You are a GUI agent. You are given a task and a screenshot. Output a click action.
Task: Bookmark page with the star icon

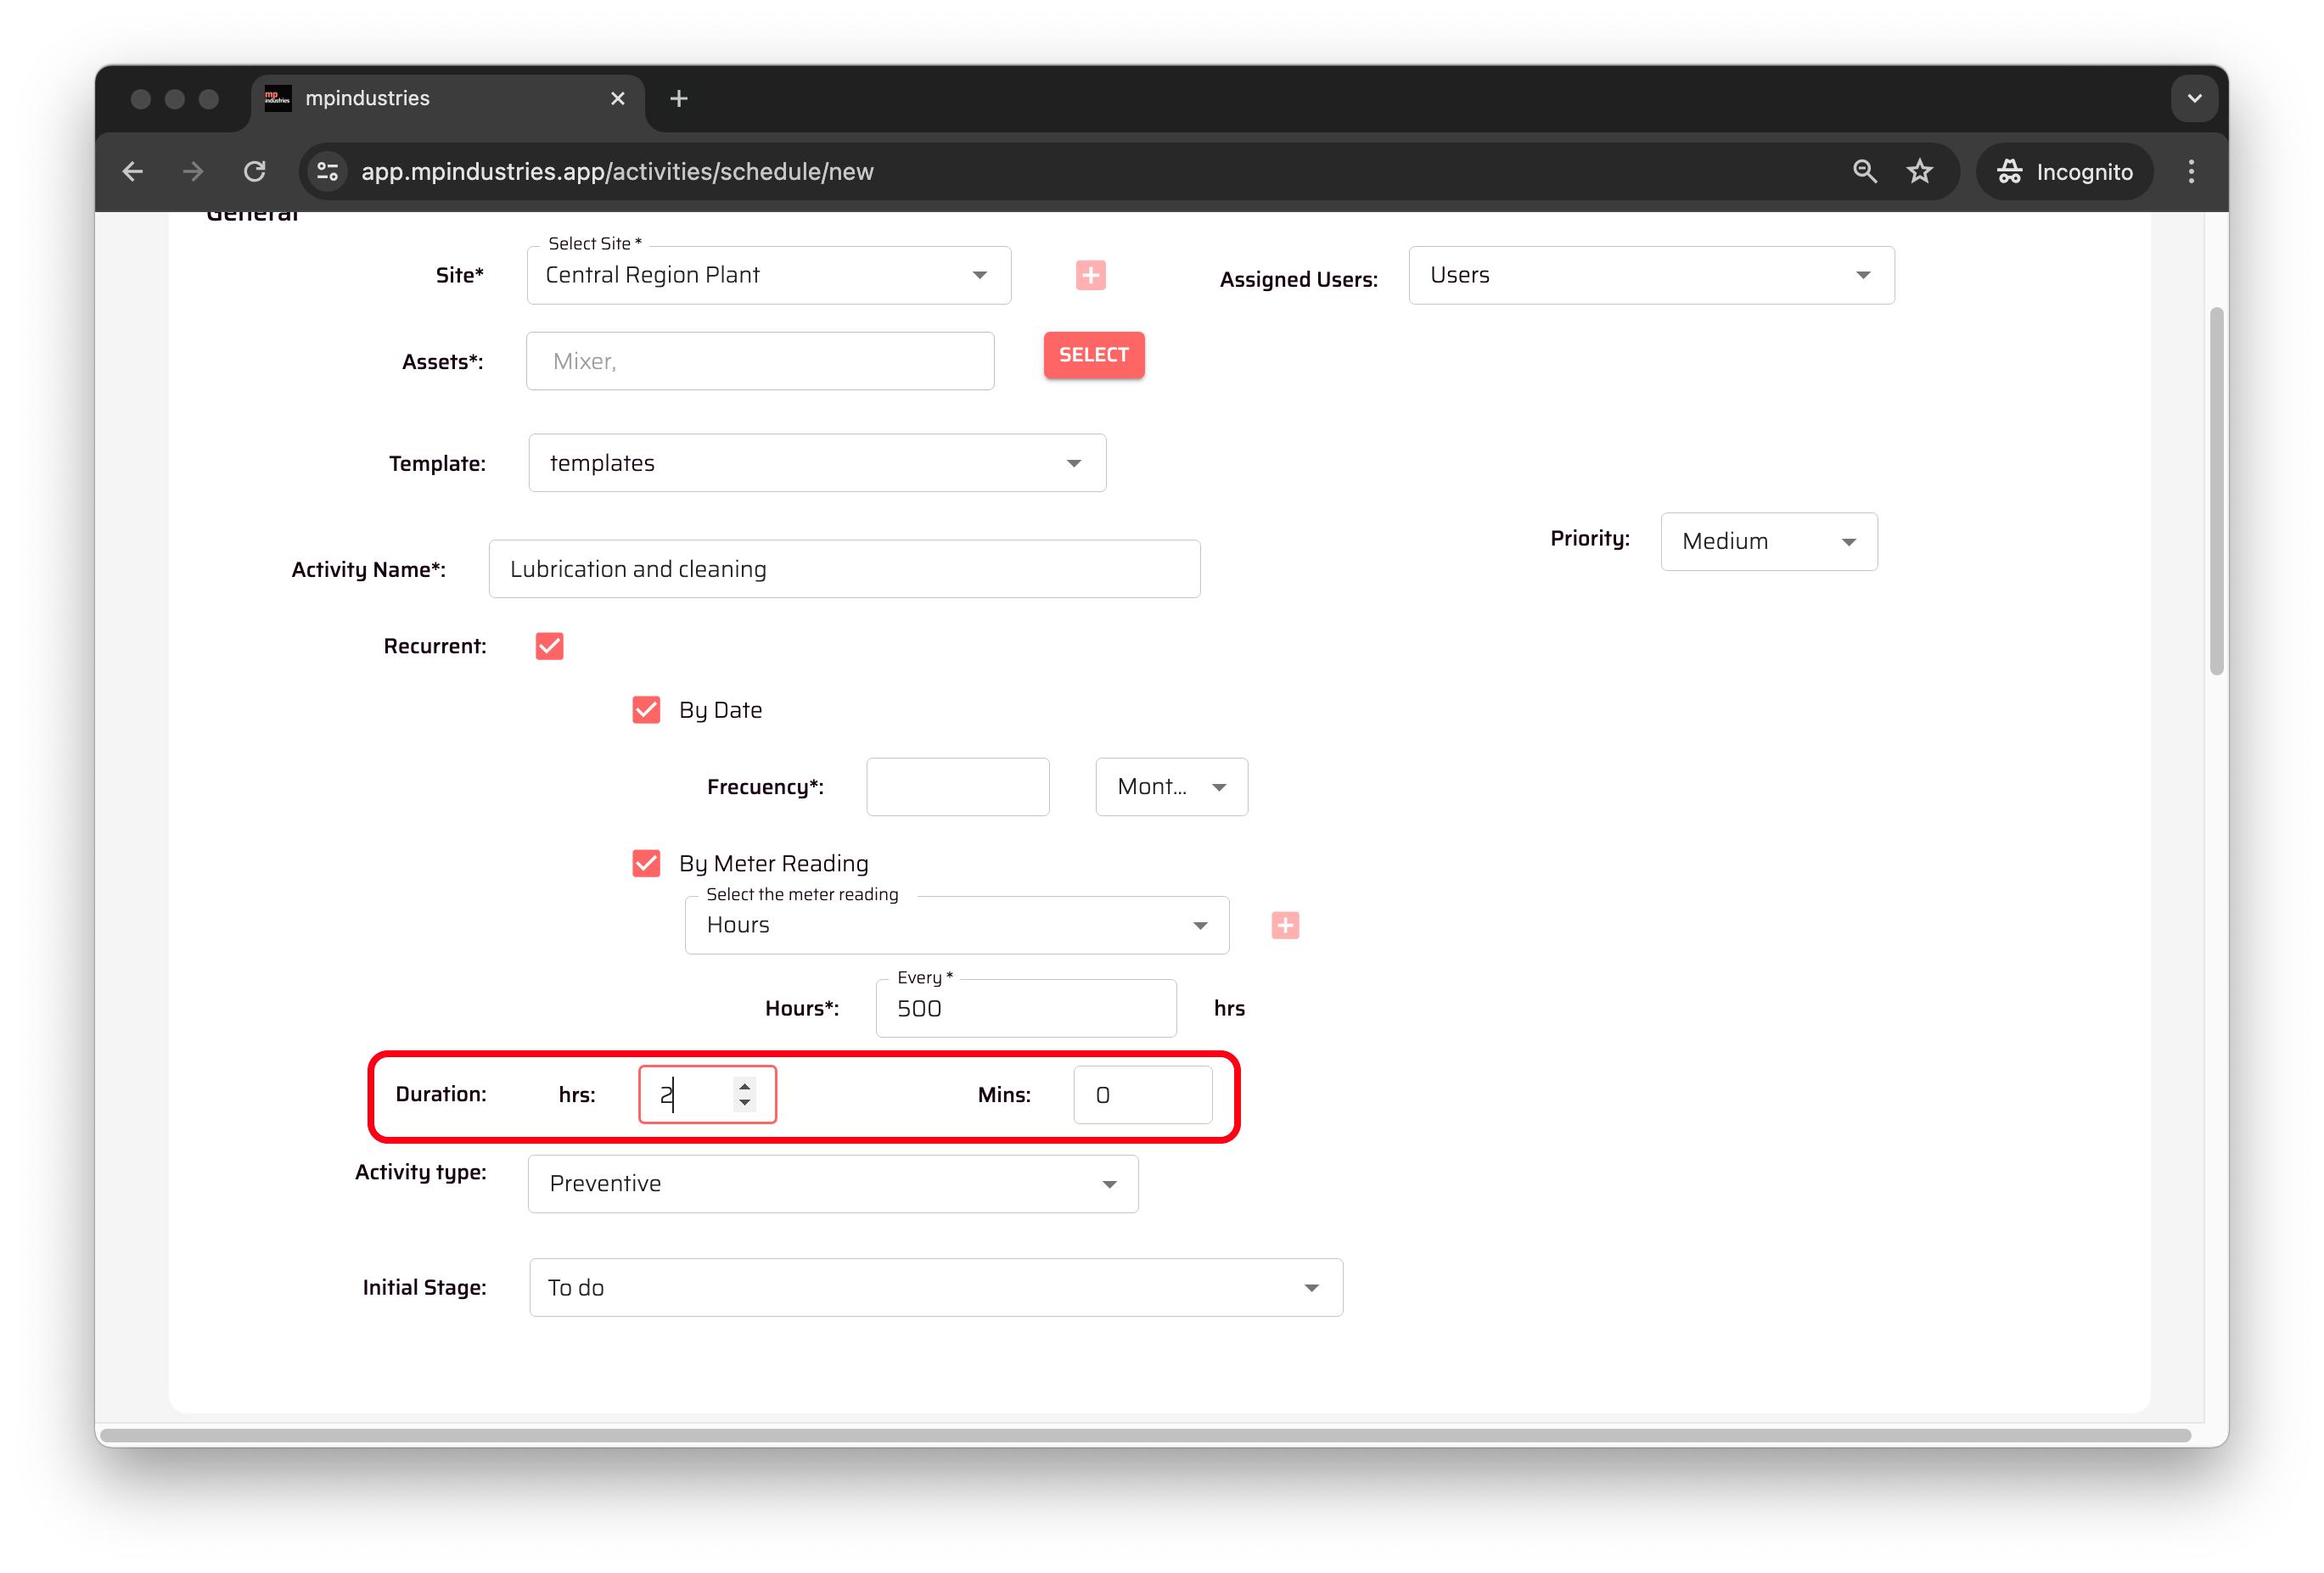tap(1919, 172)
